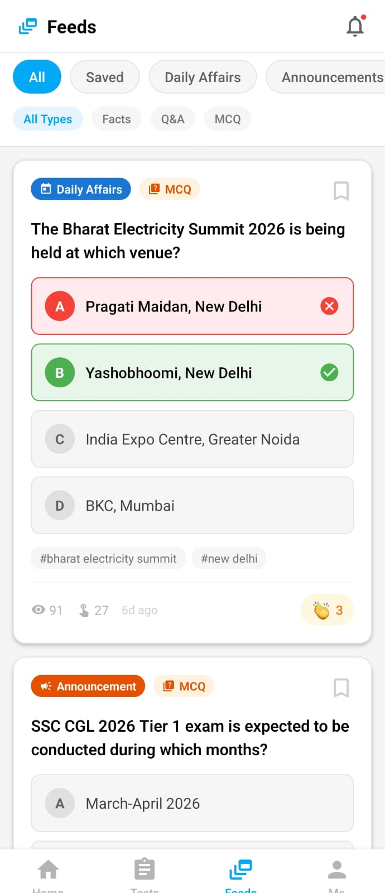Choose option C India Expo Centre
This screenshot has height=893, width=385.
pyautogui.click(x=192, y=439)
